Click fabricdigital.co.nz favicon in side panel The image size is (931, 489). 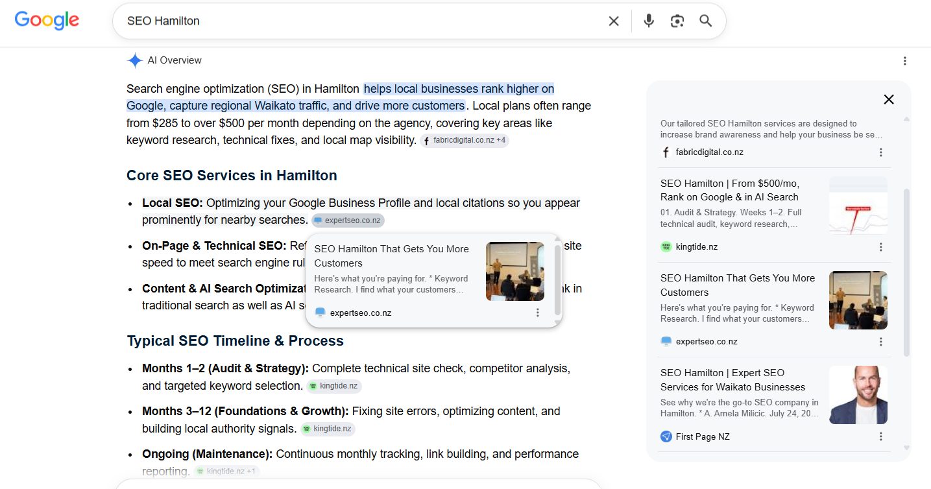point(666,152)
